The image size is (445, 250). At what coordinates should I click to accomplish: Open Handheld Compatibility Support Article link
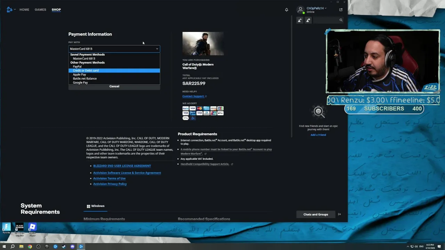(205, 164)
